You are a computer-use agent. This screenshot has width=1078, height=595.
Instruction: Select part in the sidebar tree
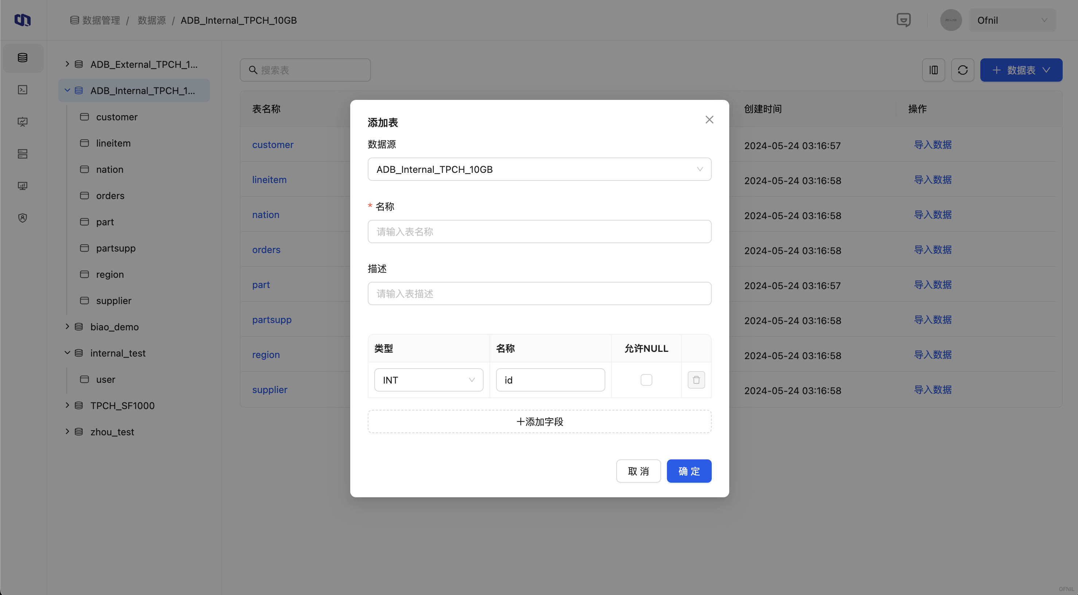105,222
